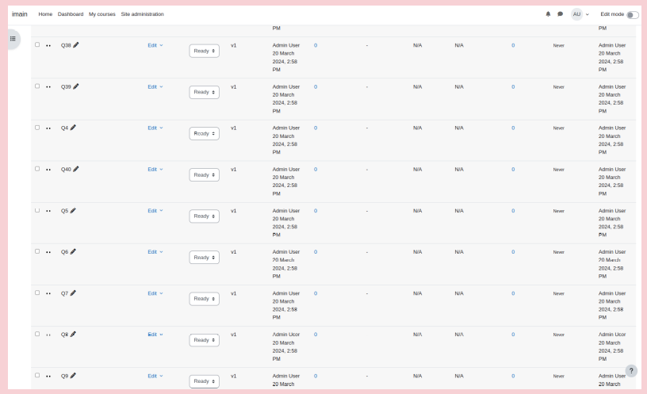Open the Ready status dropdown for Q6
The height and width of the screenshot is (394, 647).
205,258
